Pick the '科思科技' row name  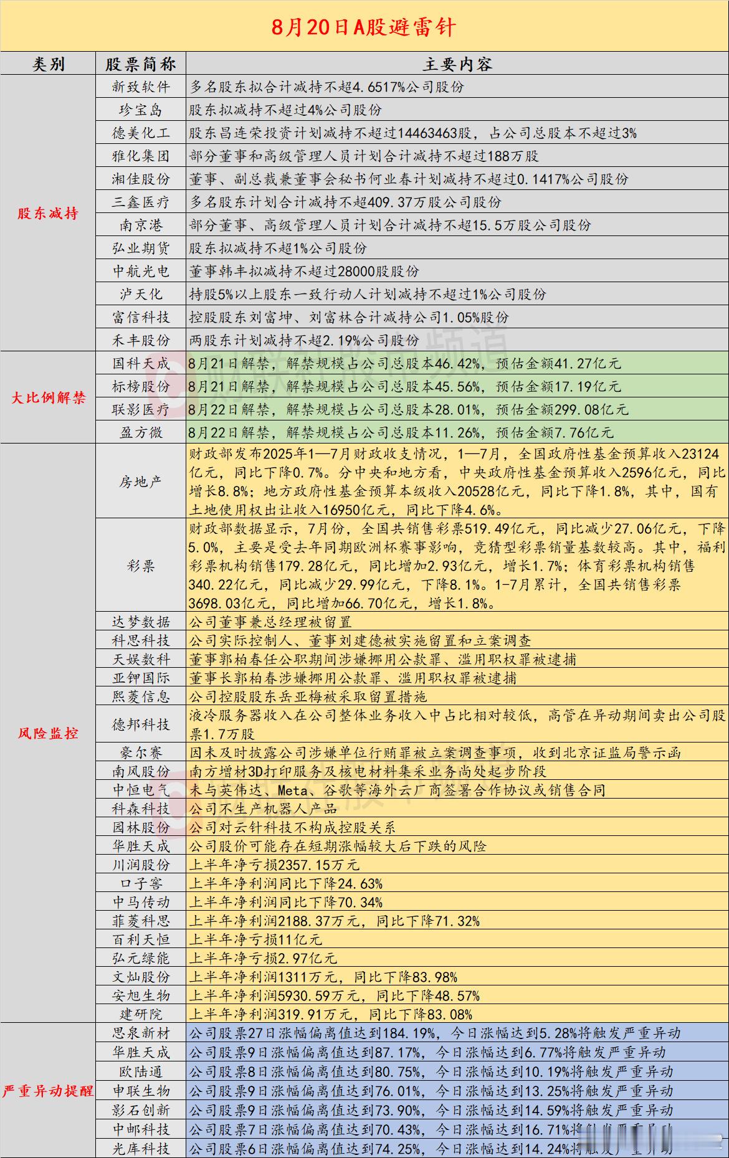pos(141,641)
